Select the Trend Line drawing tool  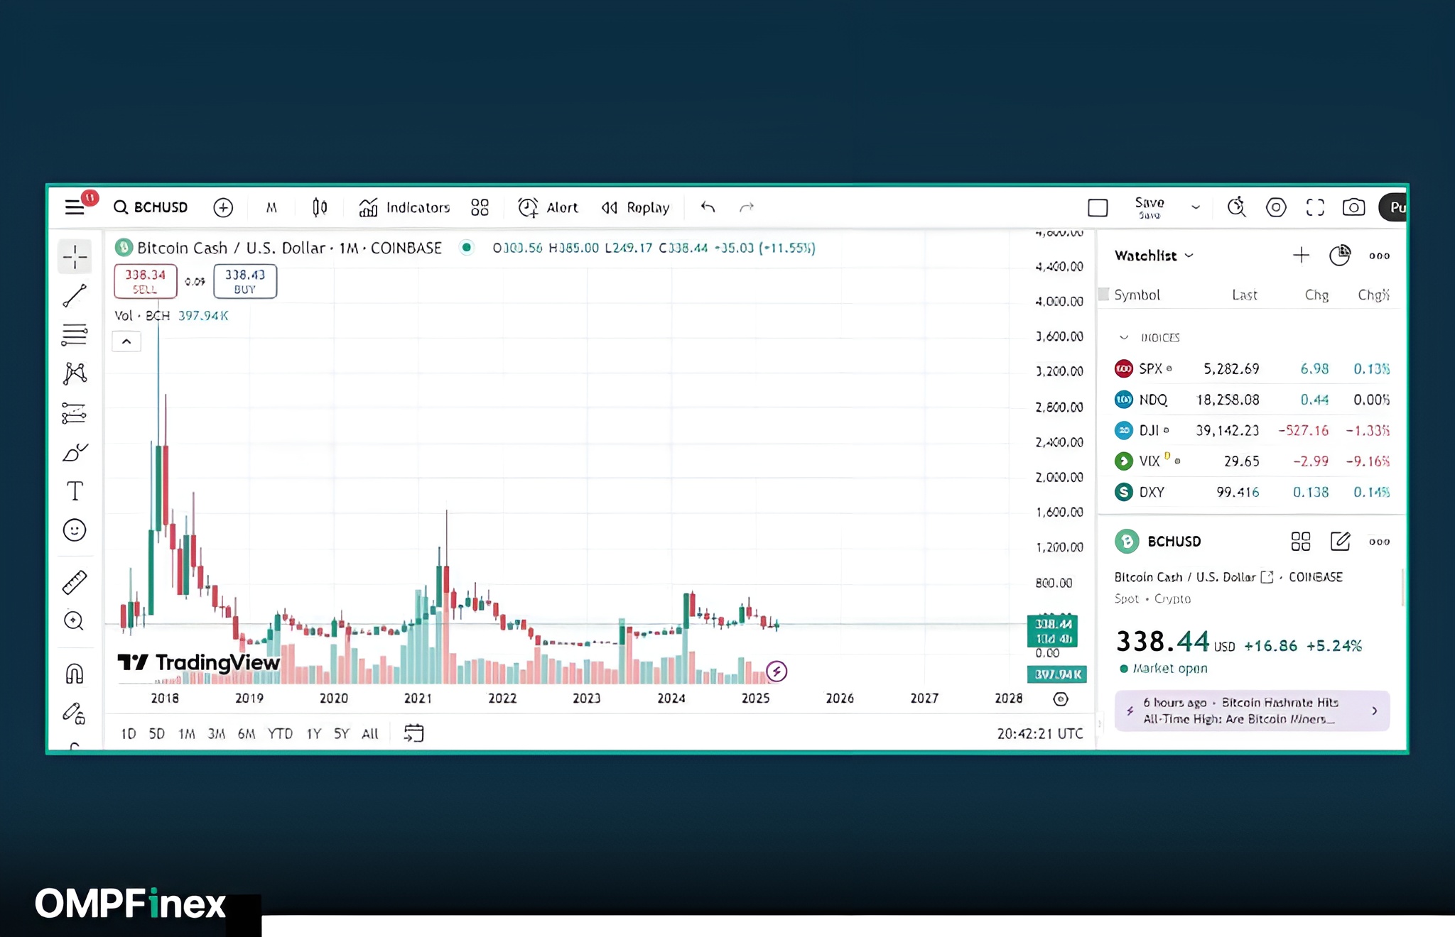(x=74, y=296)
